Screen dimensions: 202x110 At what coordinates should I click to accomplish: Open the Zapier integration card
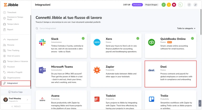pos(116,74)
